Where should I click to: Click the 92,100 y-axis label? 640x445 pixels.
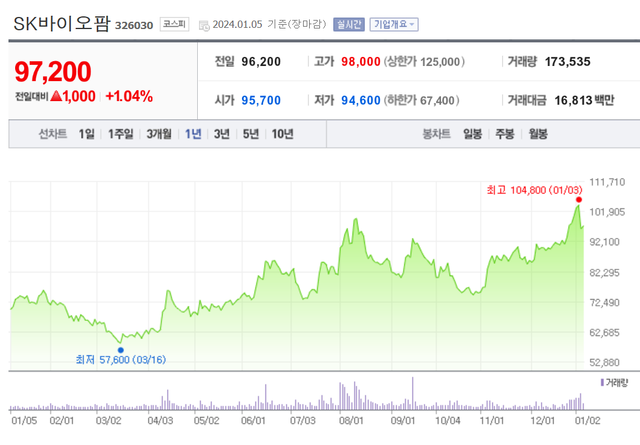click(x=604, y=242)
